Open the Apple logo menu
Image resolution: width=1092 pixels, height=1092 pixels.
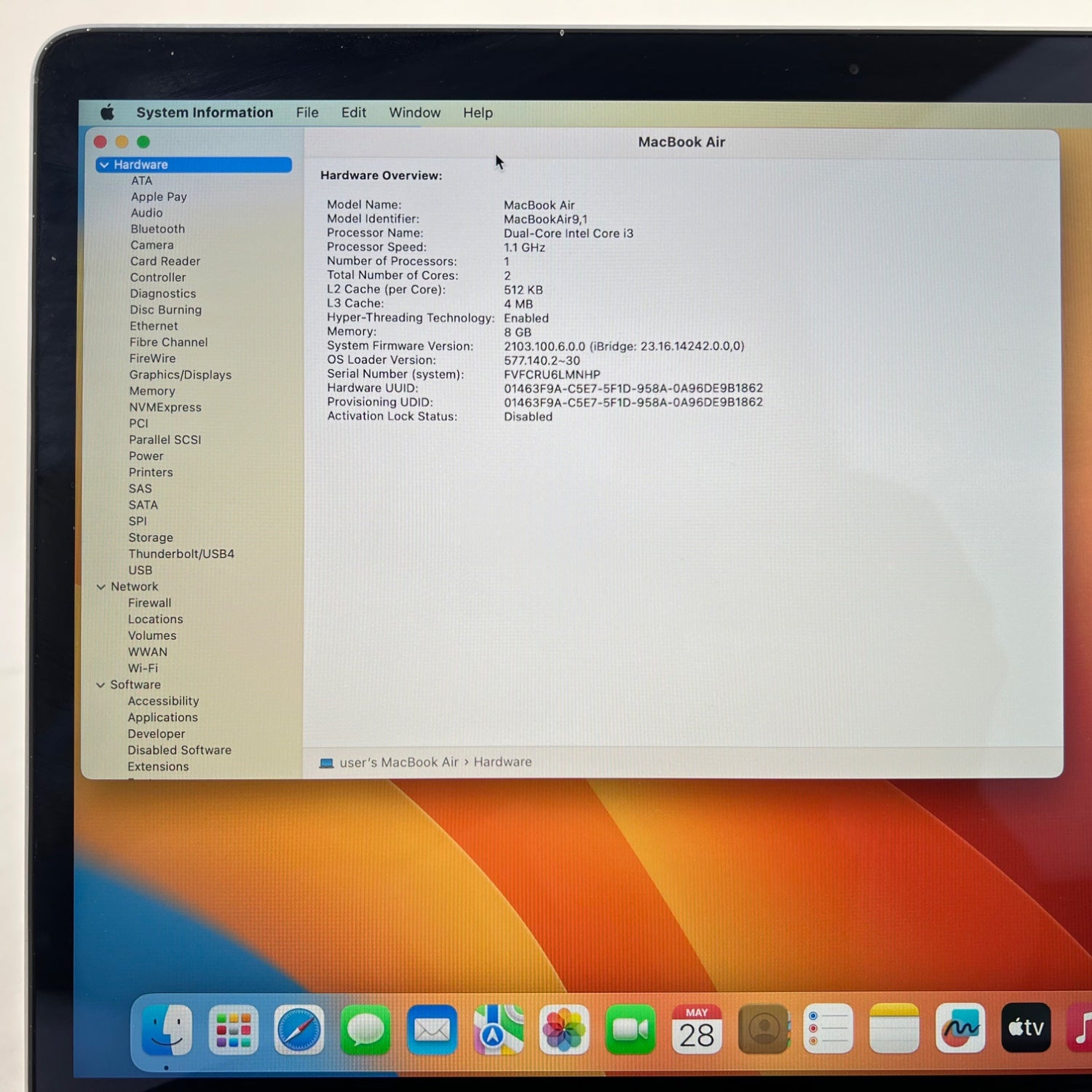tap(108, 112)
